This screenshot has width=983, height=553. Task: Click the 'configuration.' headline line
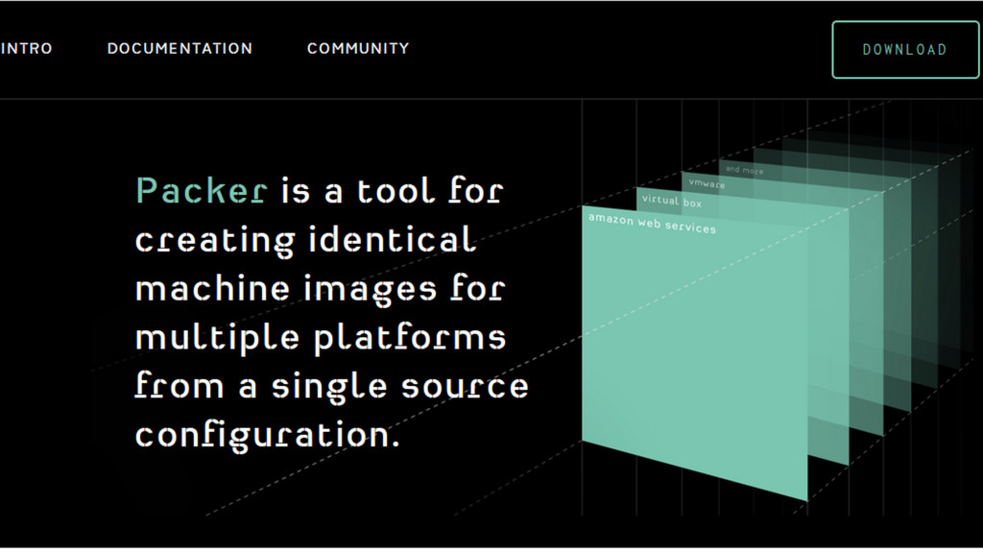(x=268, y=435)
